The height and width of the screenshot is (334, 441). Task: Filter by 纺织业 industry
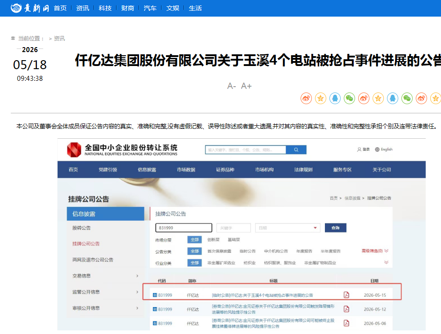point(249,263)
